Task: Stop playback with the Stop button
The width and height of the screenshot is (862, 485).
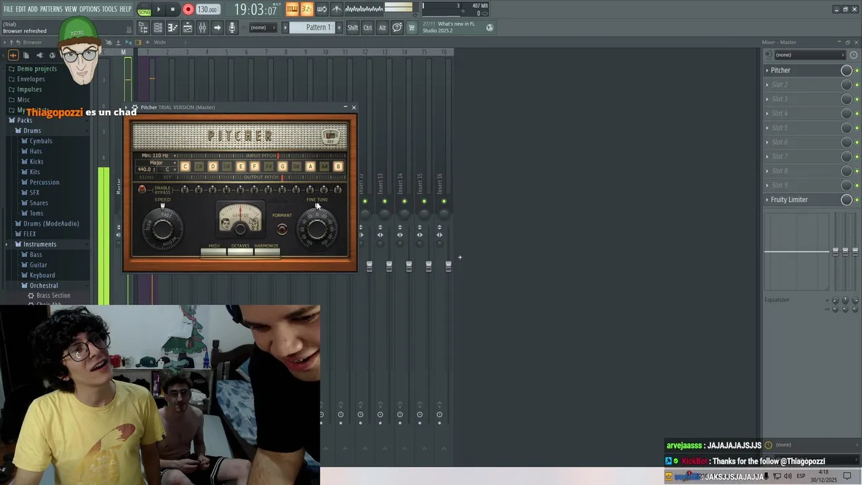Action: (172, 9)
